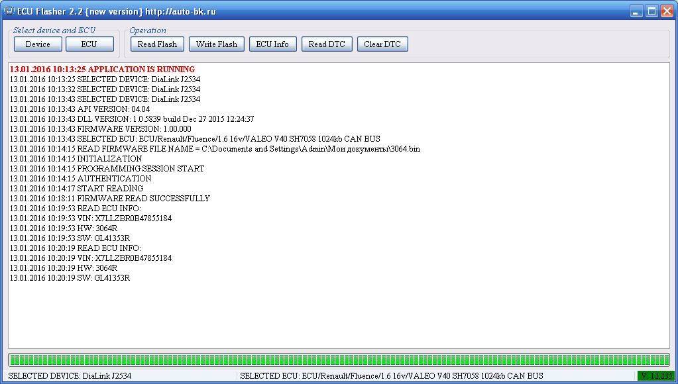The height and width of the screenshot is (384, 678).
Task: Open the ECU selection button
Action: pyautogui.click(x=89, y=44)
